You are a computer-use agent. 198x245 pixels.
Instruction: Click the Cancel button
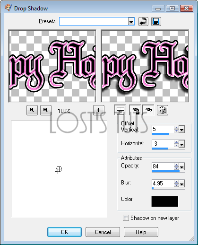(103, 232)
